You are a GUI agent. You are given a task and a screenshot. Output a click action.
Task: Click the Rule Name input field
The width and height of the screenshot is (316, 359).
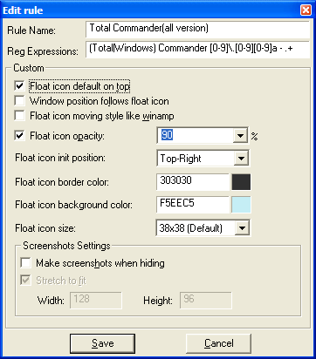tap(197, 29)
